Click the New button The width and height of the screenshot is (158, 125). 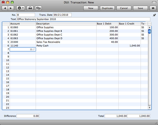(x=91, y=8)
